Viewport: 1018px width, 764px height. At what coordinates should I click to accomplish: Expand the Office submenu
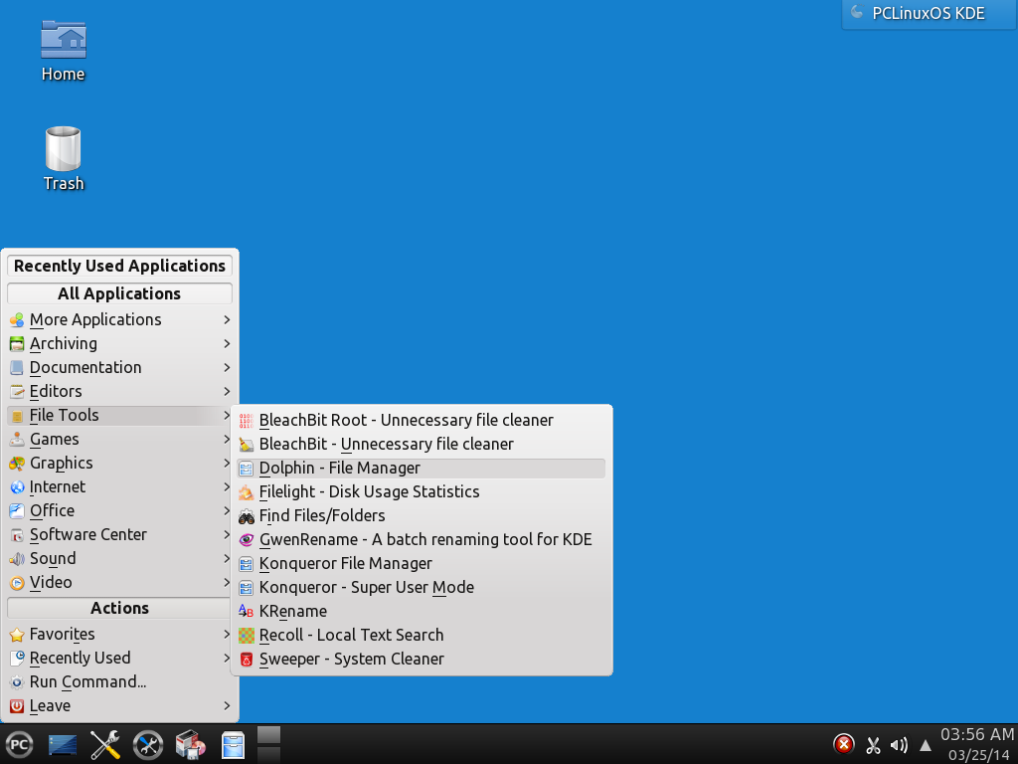(x=120, y=510)
